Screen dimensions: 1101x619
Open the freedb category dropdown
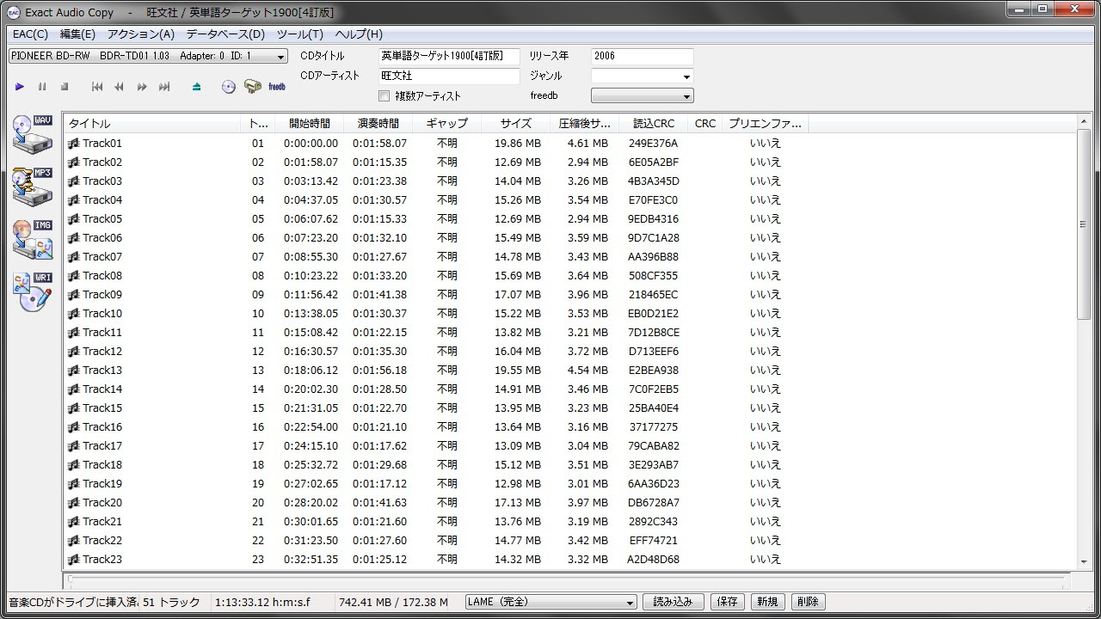(x=642, y=96)
